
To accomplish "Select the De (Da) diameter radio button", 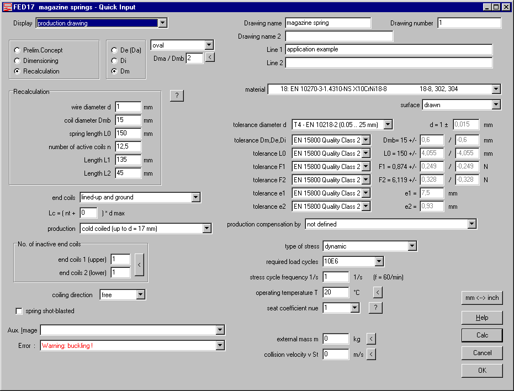I will coord(115,50).
